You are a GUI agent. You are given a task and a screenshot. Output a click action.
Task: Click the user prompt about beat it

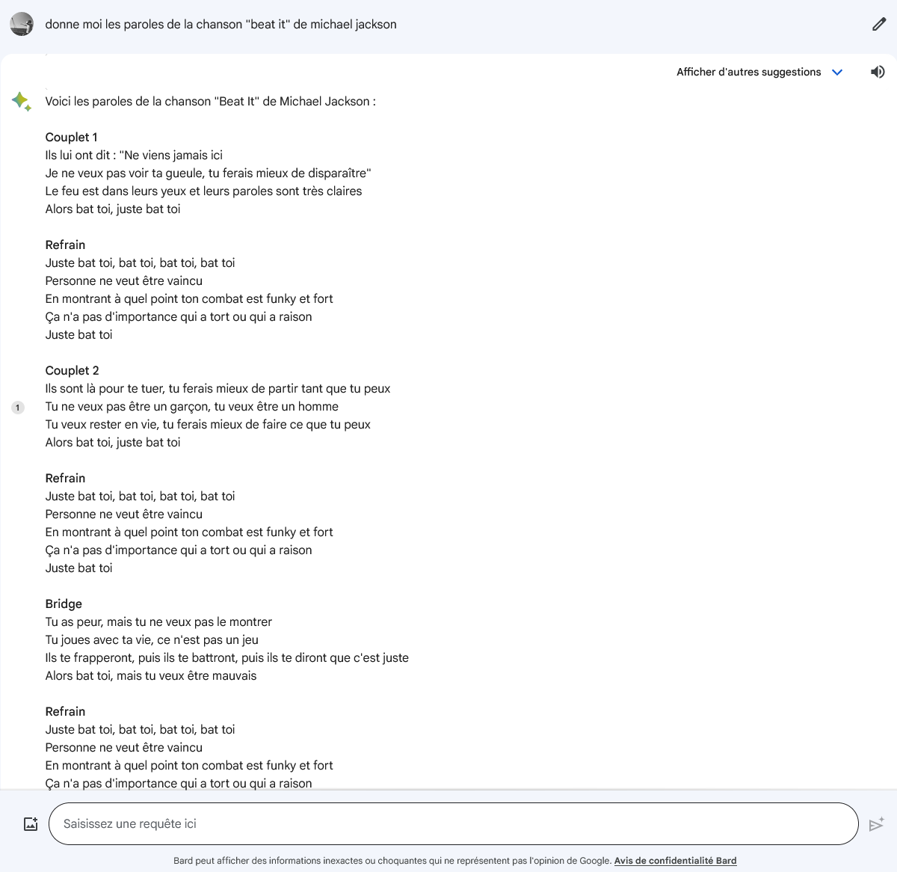tap(221, 24)
